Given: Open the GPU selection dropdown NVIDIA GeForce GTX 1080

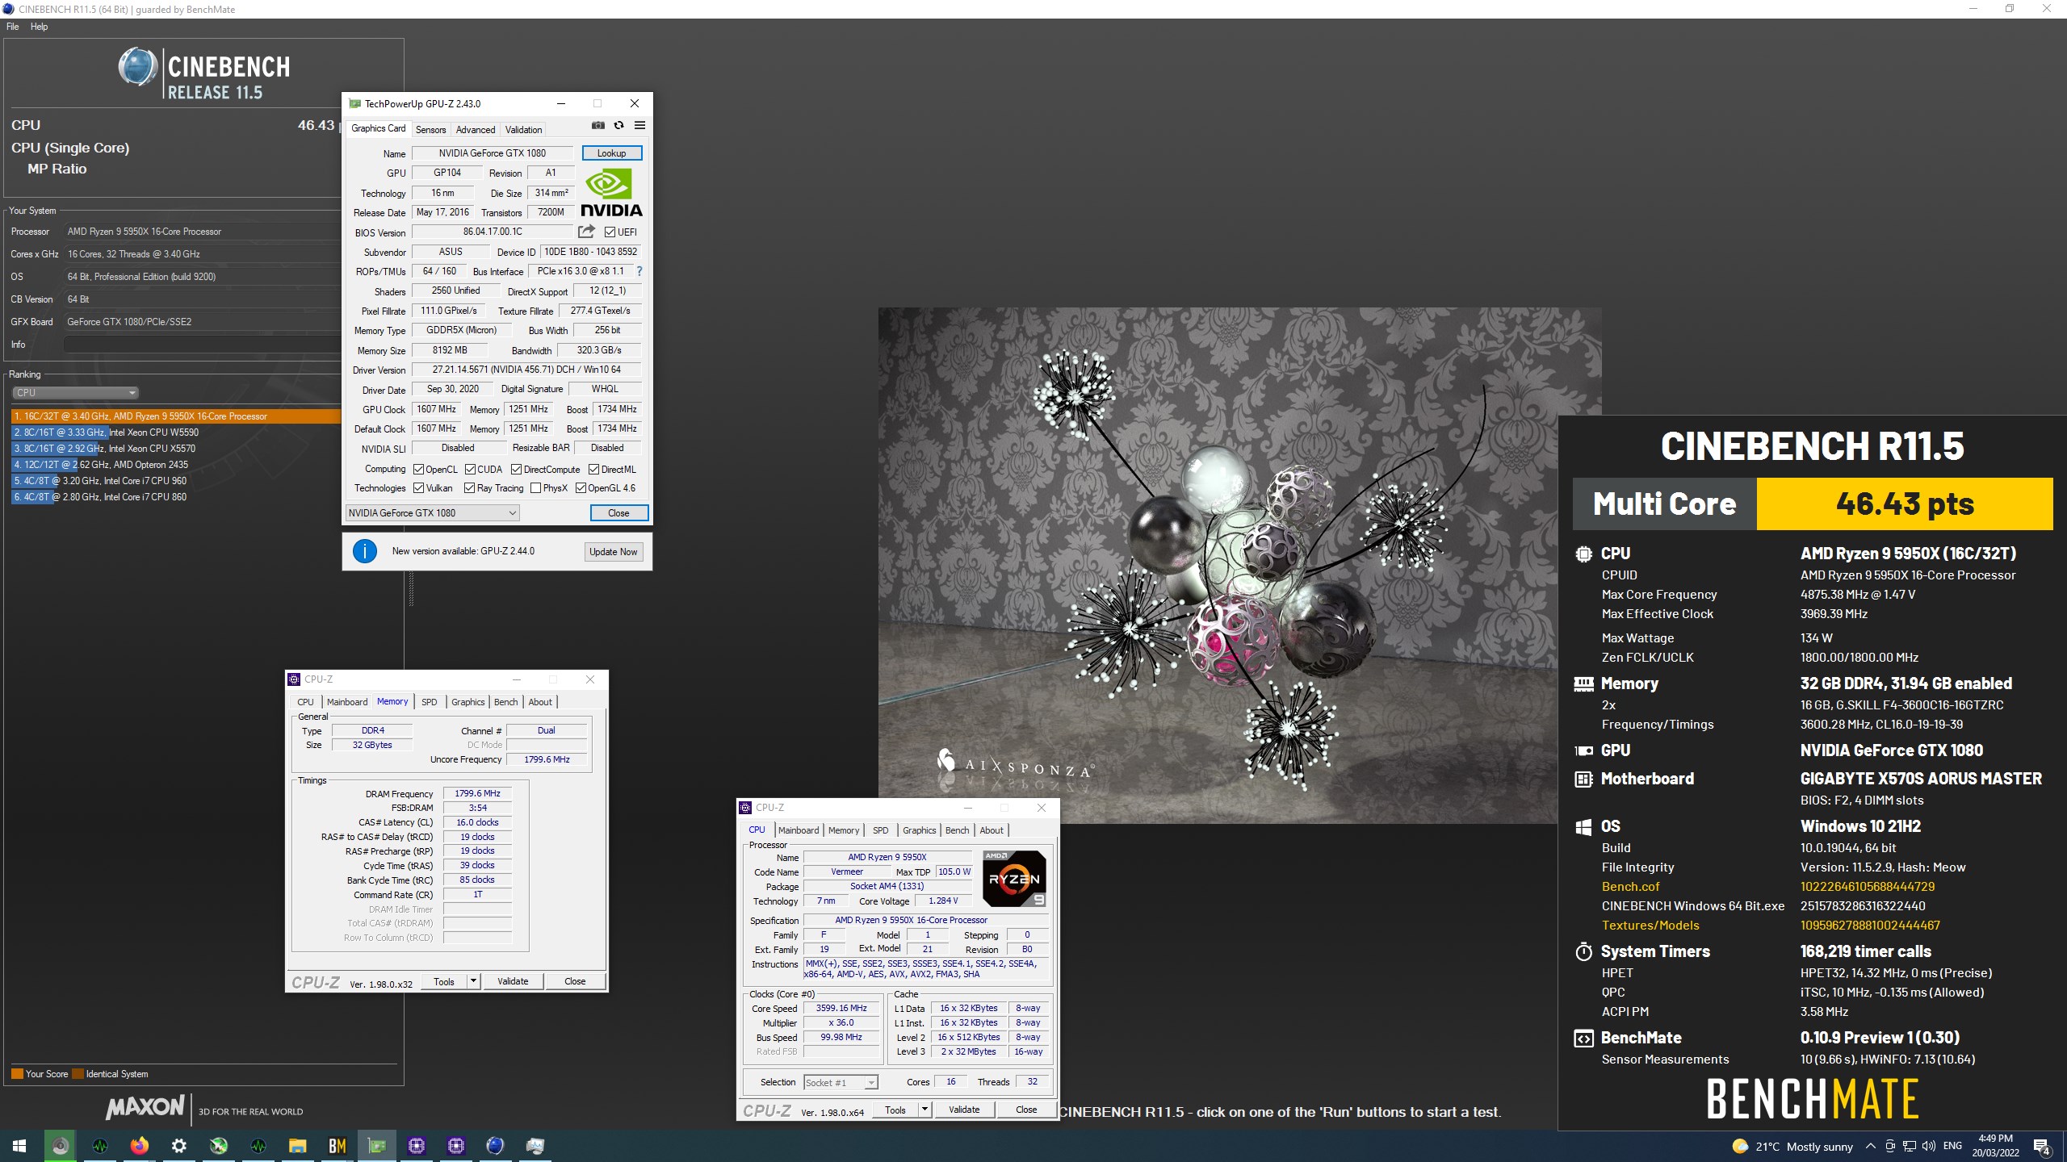Looking at the screenshot, I should pyautogui.click(x=432, y=513).
